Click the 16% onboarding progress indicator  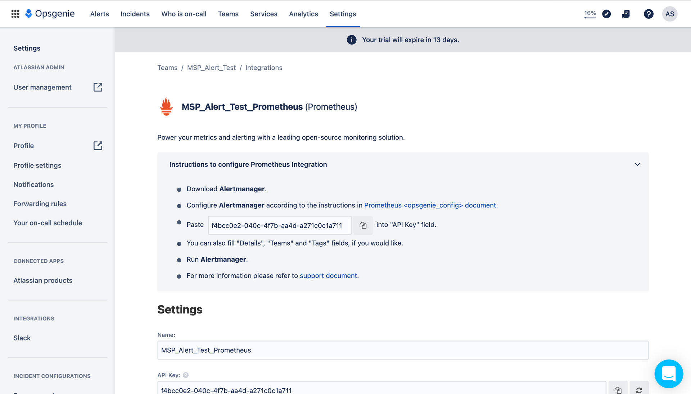click(x=590, y=14)
